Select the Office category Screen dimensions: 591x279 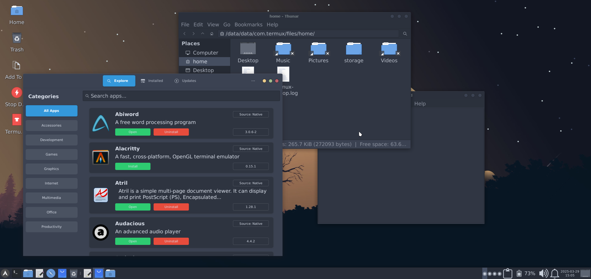tap(52, 212)
